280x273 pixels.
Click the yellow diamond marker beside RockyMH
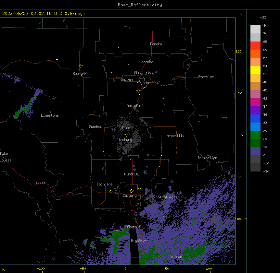point(81,66)
